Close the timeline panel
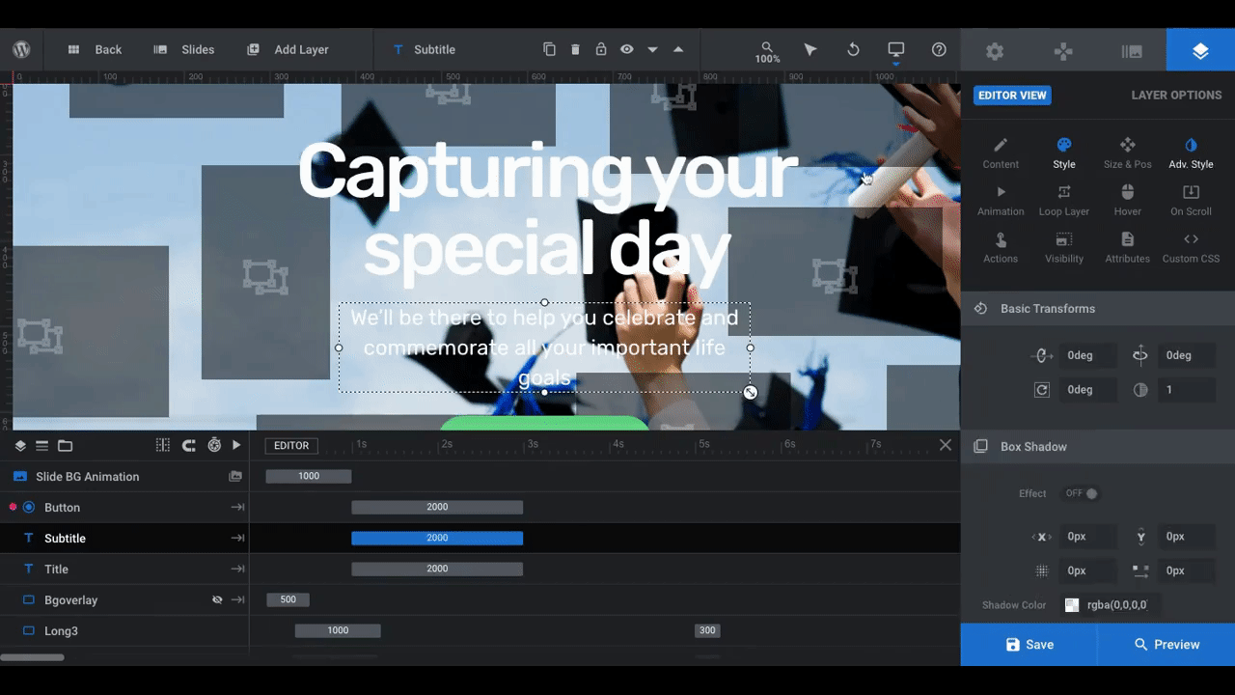 click(946, 445)
